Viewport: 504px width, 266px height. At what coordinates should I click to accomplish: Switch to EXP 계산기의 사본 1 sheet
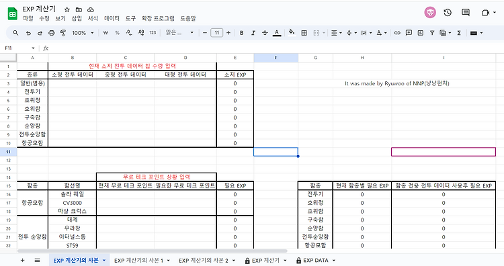(138, 260)
